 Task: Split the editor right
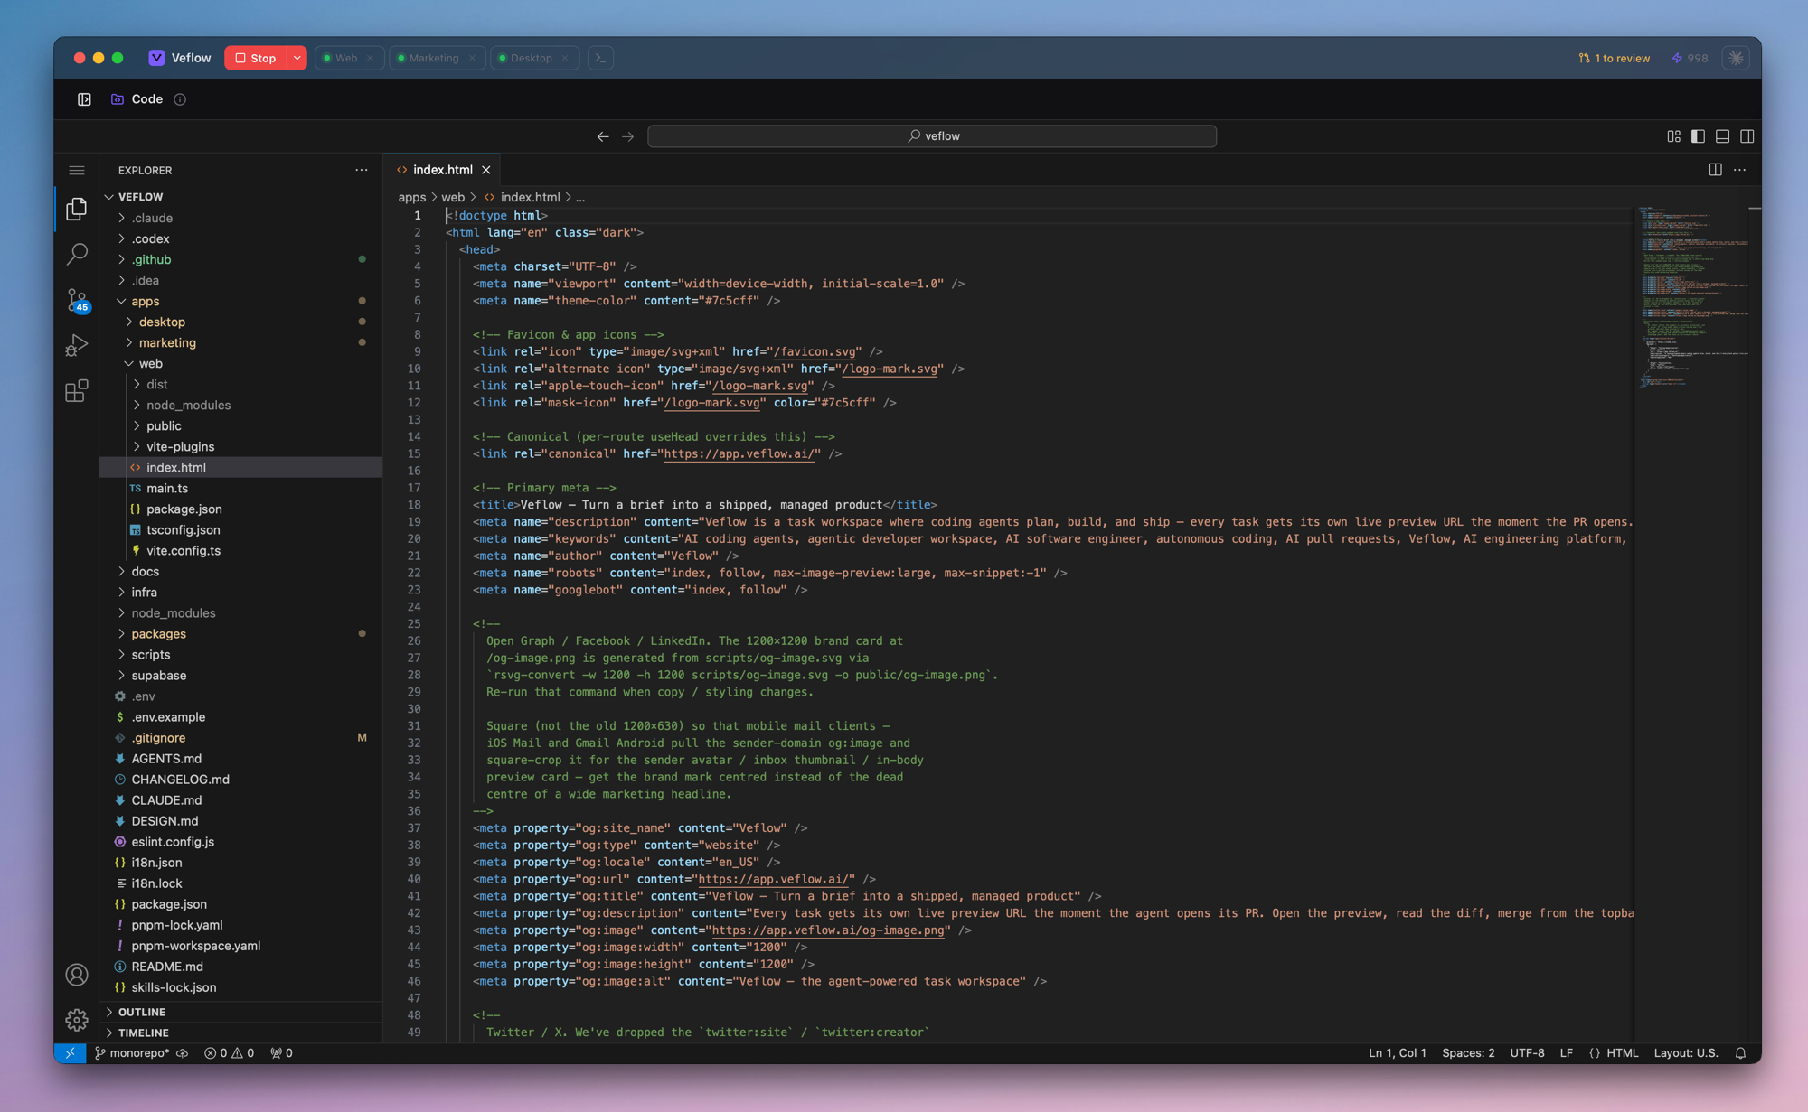(1715, 170)
